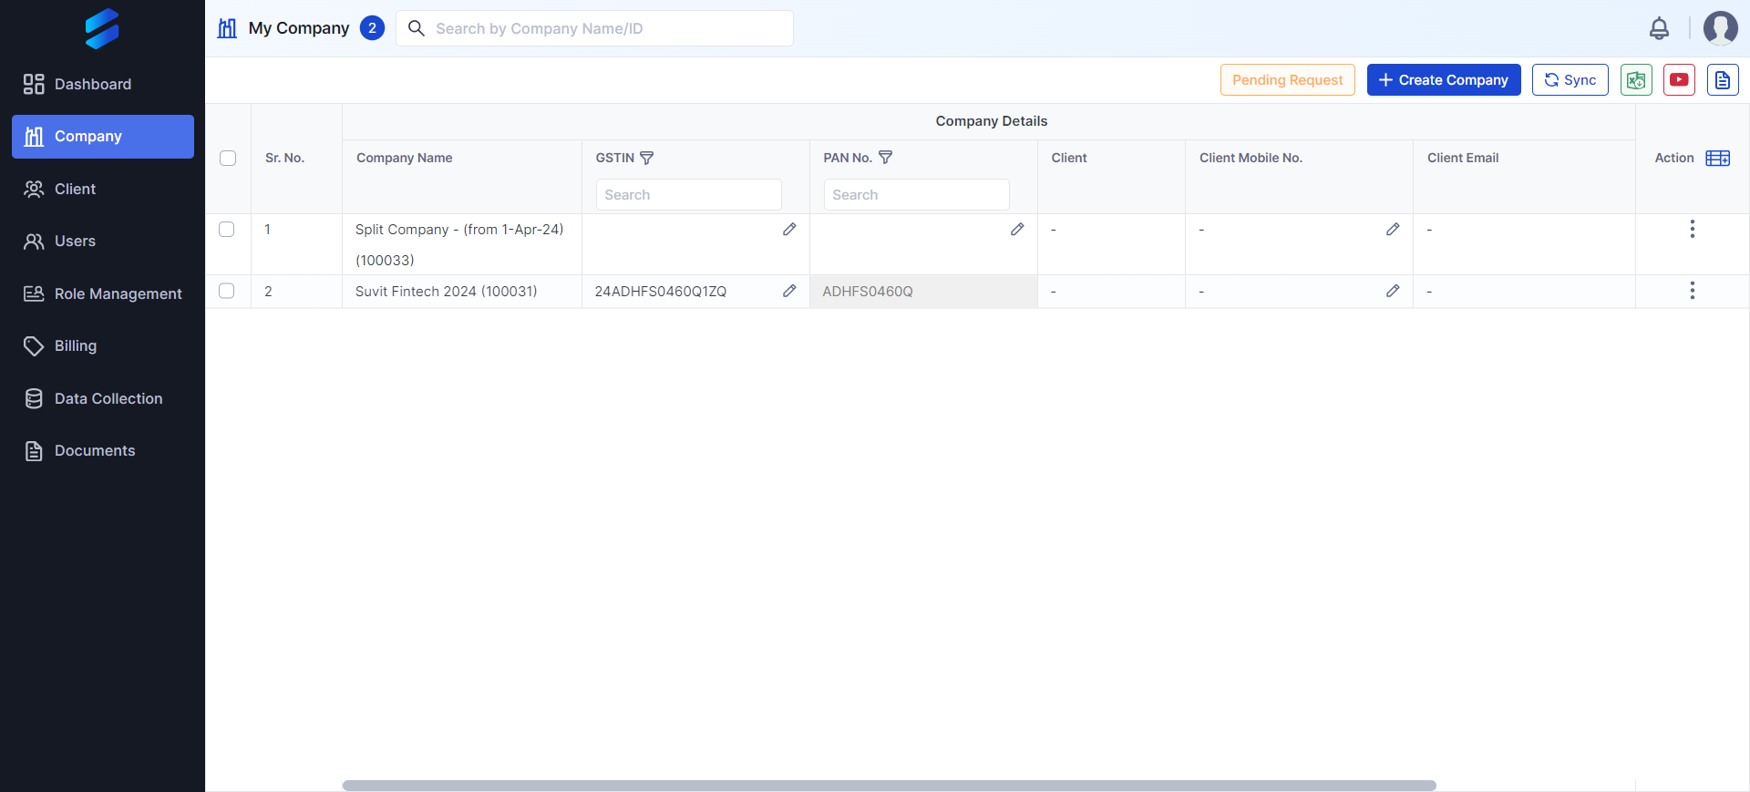Click Pending Request button
Viewport: 1750px width, 792px height.
coord(1287,80)
